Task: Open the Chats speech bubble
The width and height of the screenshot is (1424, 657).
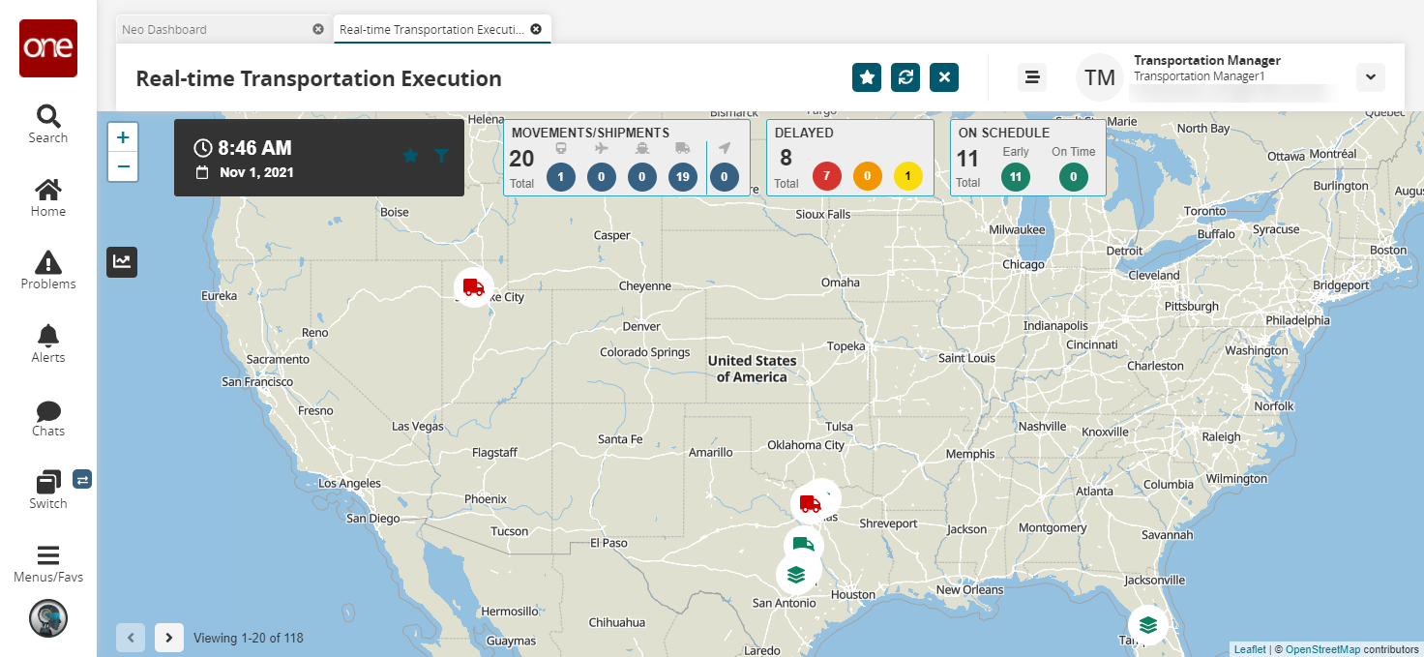Action: [x=47, y=417]
